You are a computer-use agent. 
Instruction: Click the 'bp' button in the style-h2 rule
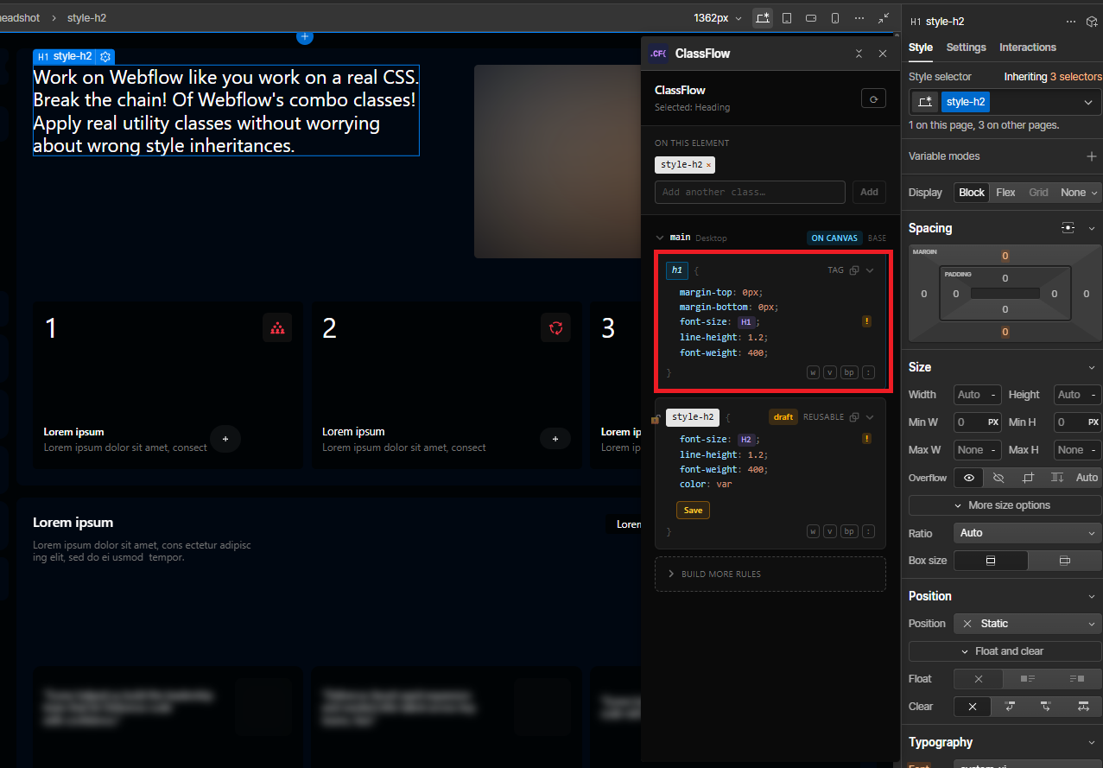[x=849, y=531]
